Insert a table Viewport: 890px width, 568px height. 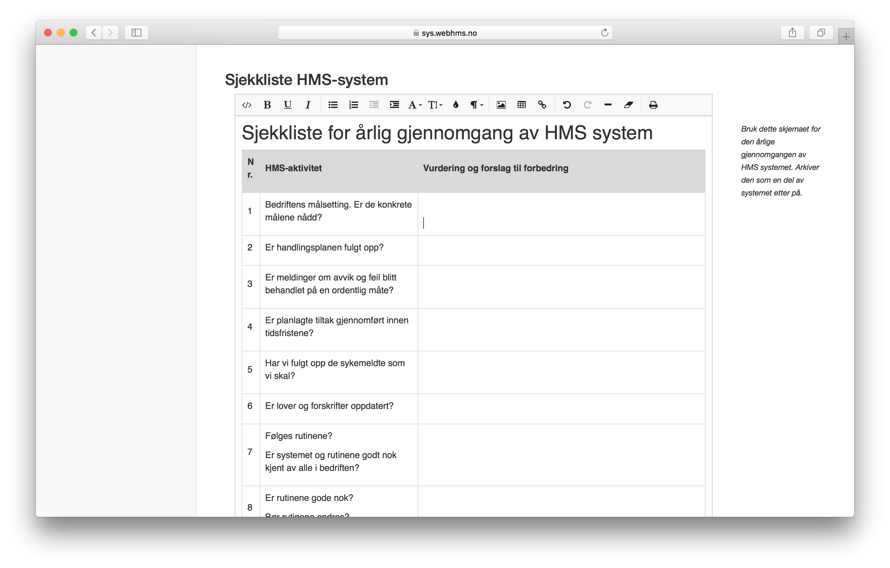[x=521, y=105]
